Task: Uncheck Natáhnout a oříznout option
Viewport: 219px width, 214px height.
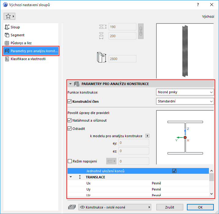Action: click(70, 120)
